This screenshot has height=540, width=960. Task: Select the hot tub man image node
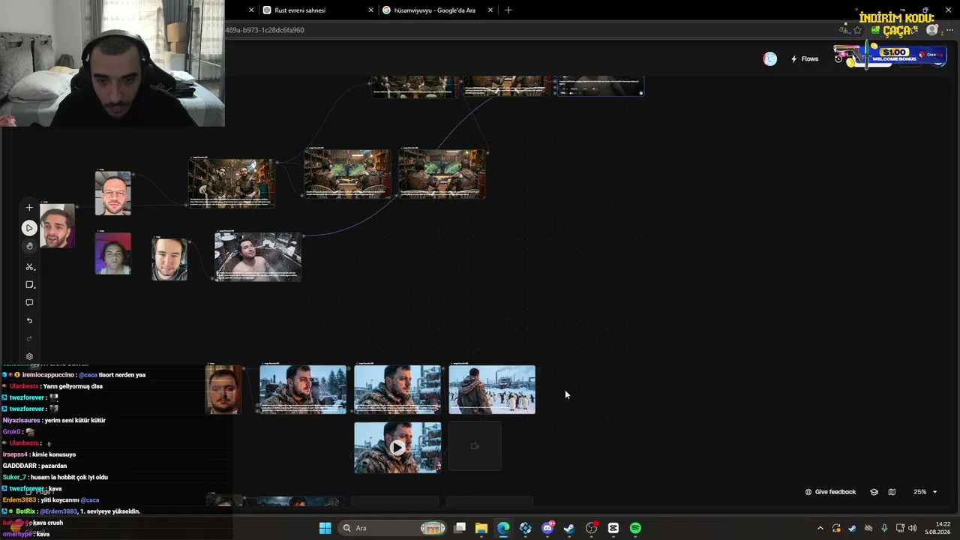click(258, 256)
